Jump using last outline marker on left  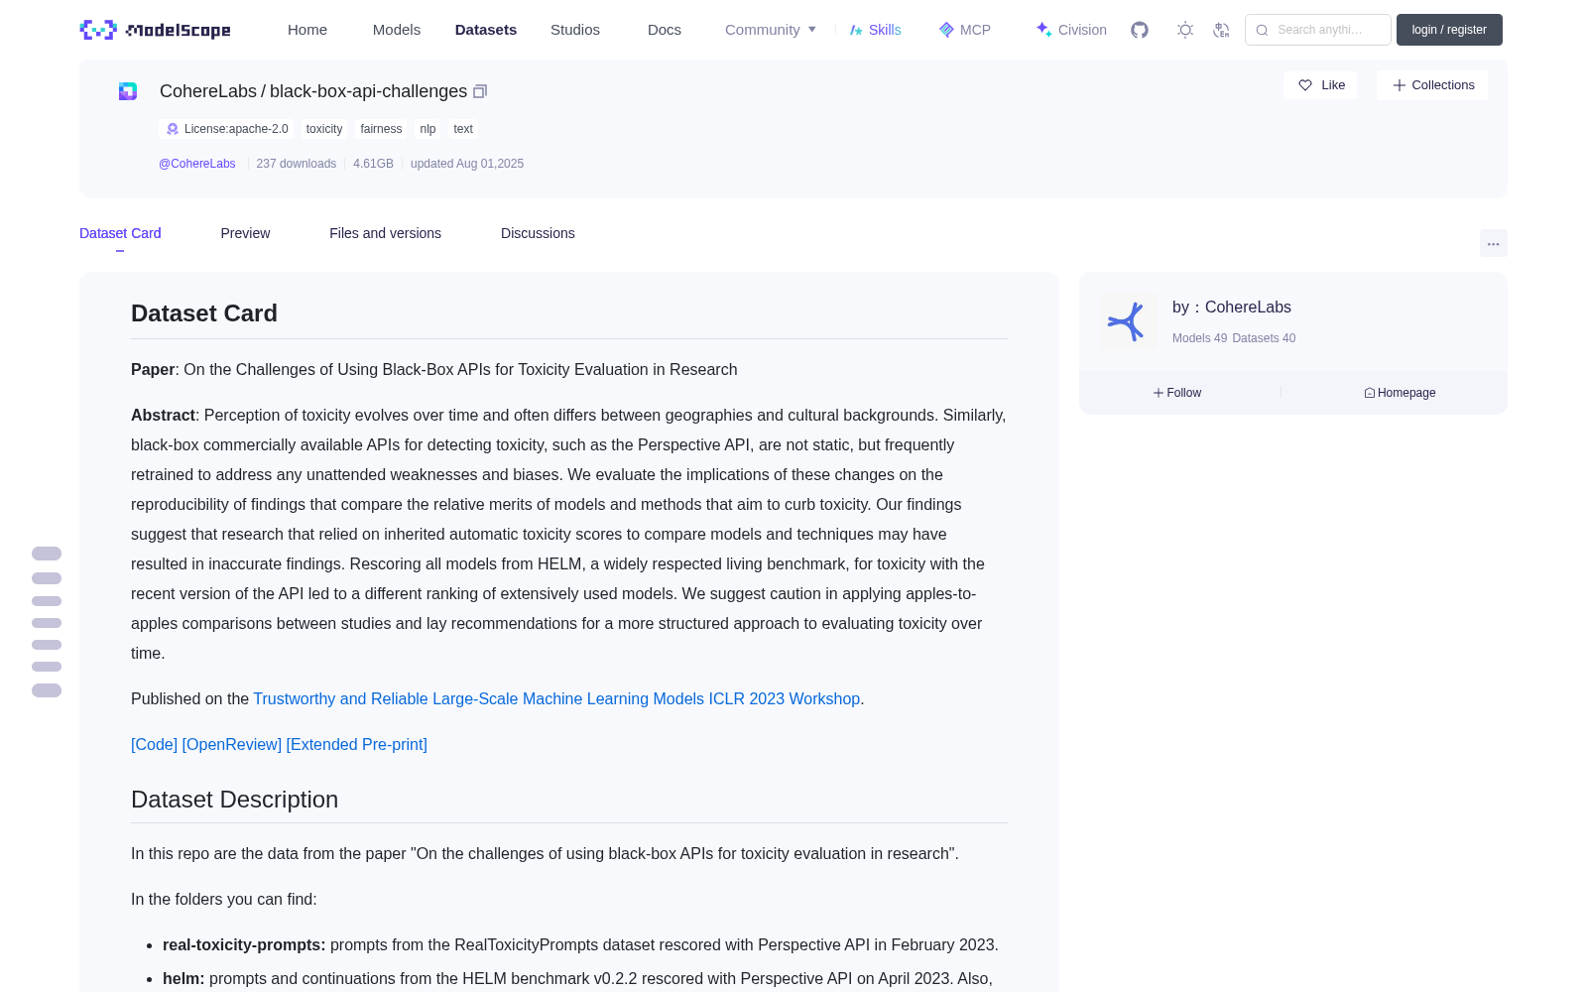pos(47,690)
